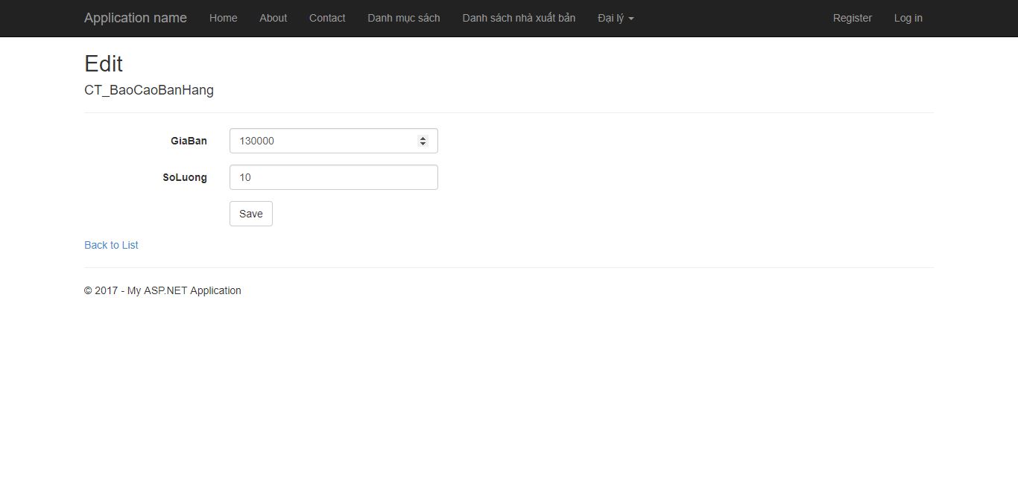The image size is (1018, 481).
Task: Follow the Back to List link
Action: click(111, 245)
